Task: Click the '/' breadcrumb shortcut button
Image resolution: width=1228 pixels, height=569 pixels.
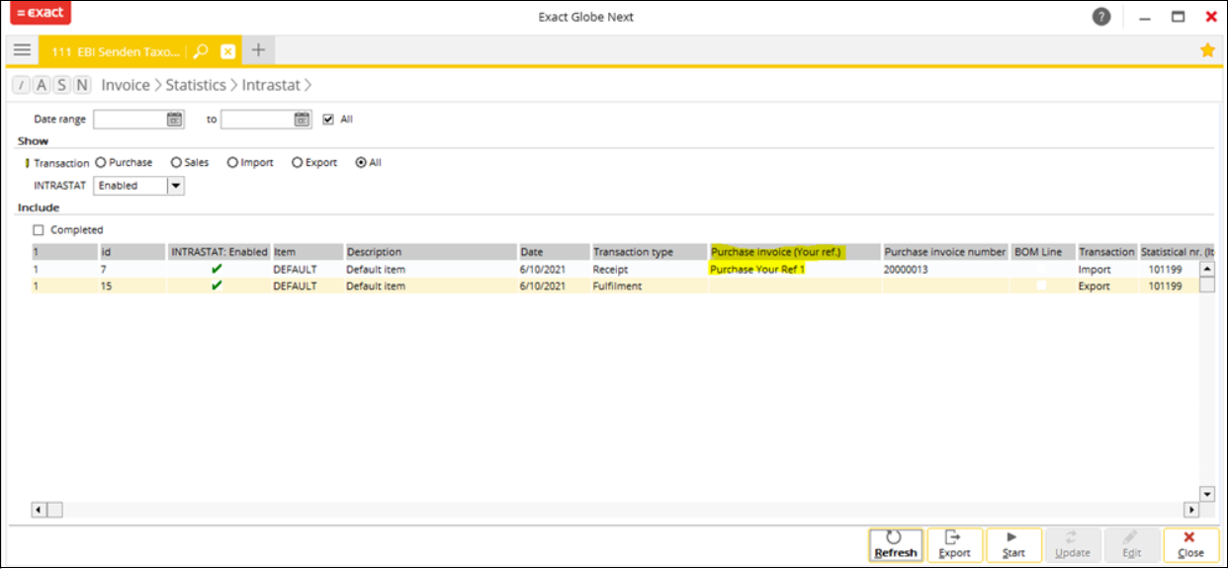Action: [22, 85]
